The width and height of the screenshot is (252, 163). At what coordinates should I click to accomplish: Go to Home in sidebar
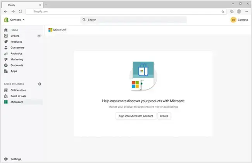tap(14, 30)
